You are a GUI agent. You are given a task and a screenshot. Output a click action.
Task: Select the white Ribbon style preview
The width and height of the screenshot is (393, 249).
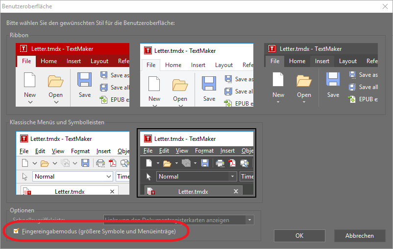click(x=197, y=75)
